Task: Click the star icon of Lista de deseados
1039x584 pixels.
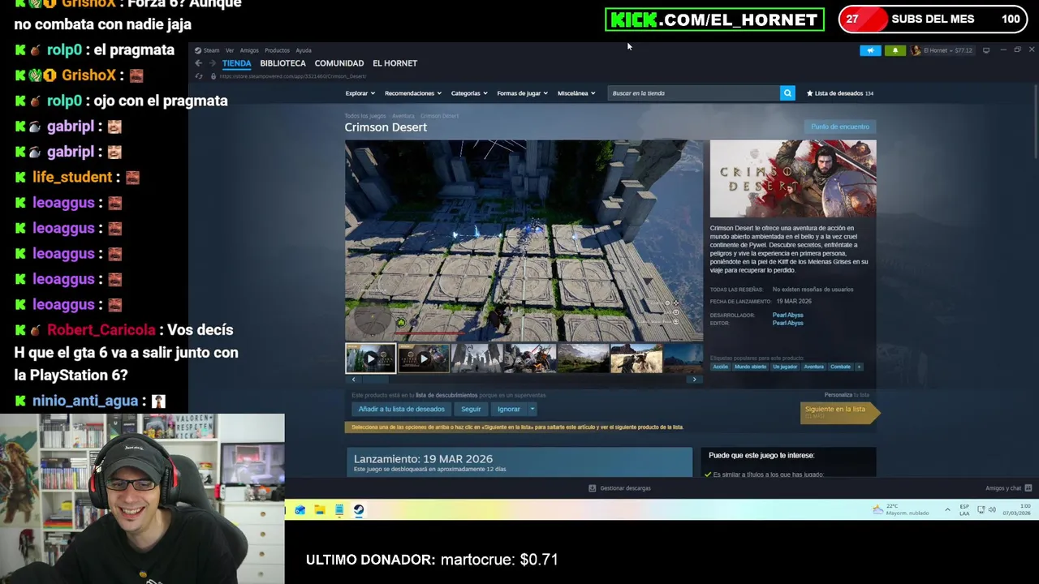Action: tap(809, 93)
